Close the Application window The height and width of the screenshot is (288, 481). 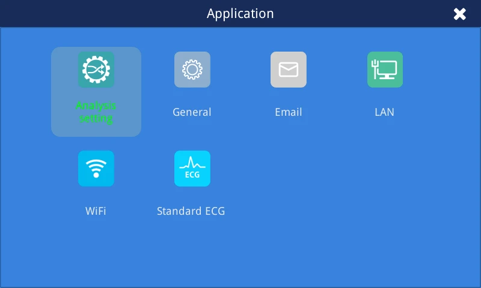(459, 14)
